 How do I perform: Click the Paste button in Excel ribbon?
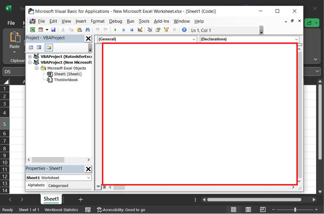pos(15,42)
